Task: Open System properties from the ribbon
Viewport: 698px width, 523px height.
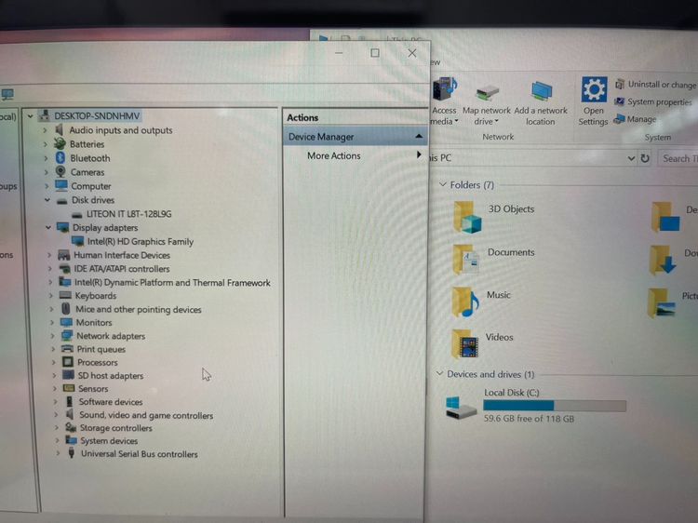Action: tap(652, 102)
